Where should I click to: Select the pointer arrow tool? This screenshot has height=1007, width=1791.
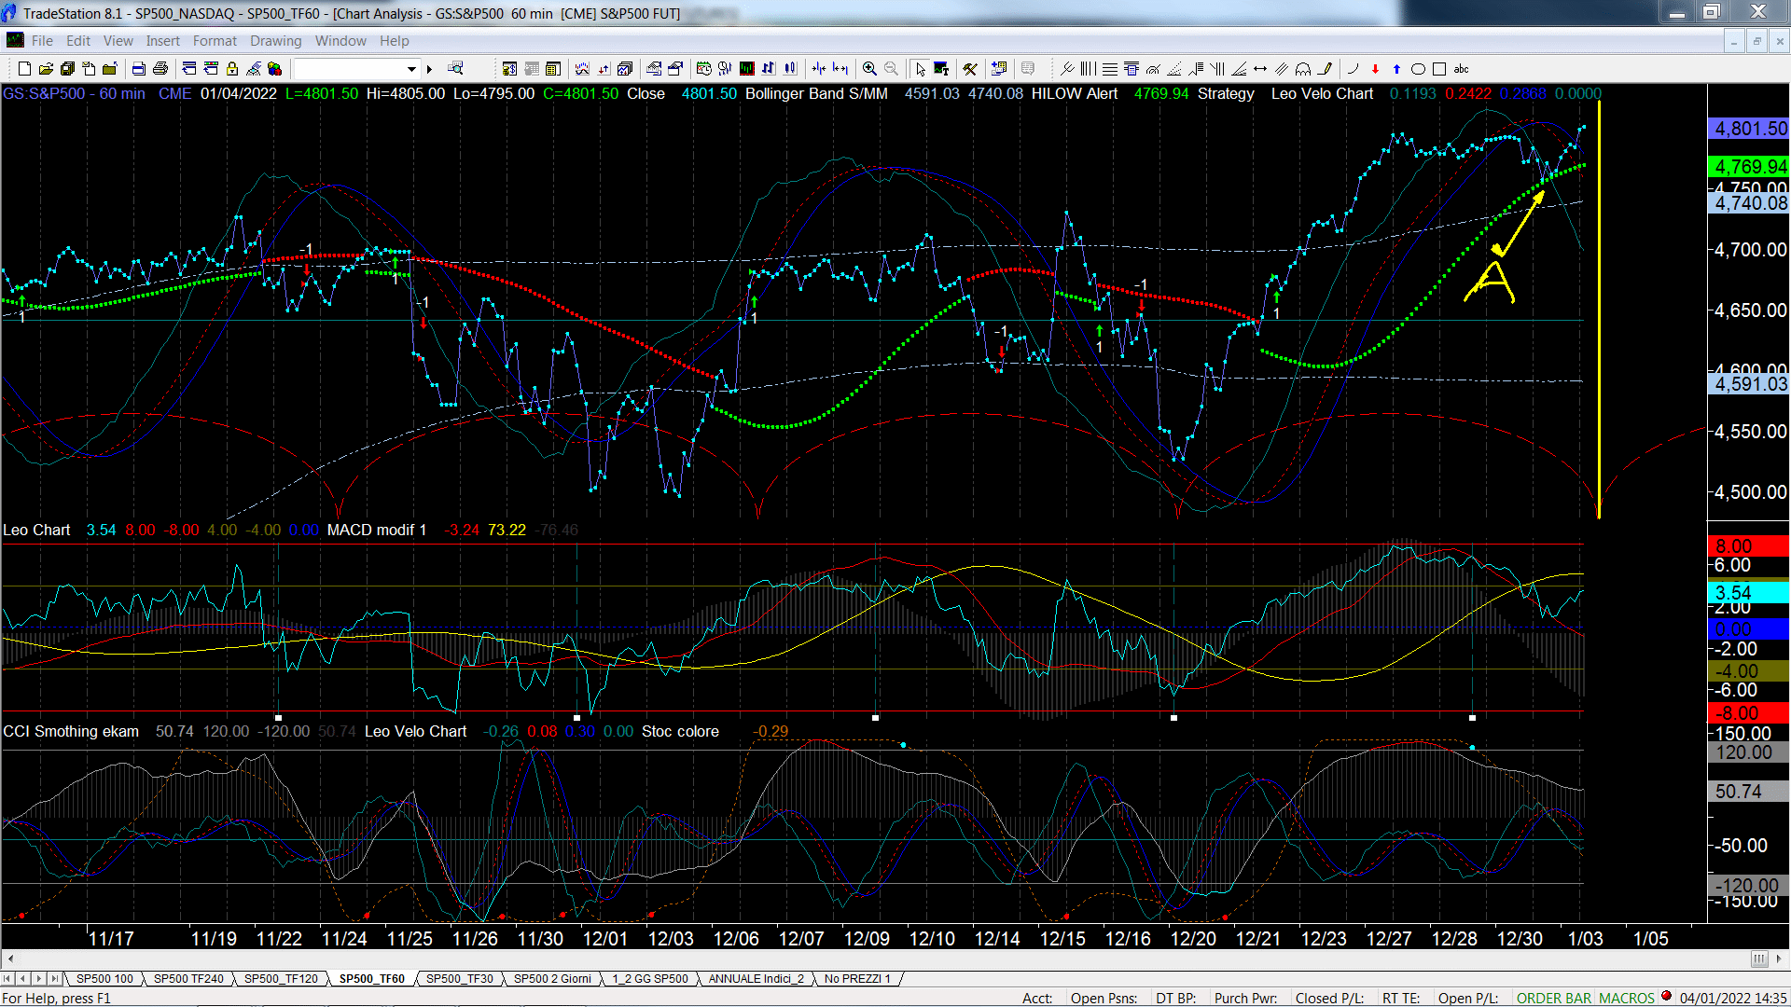point(920,69)
